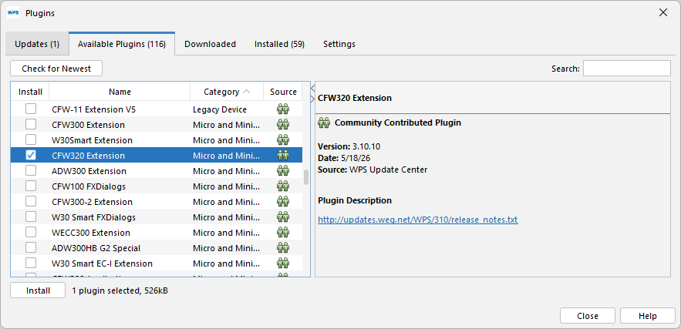Click the Source: WPS Update Center text
Viewport: 681px width, 329px height.
373,170
